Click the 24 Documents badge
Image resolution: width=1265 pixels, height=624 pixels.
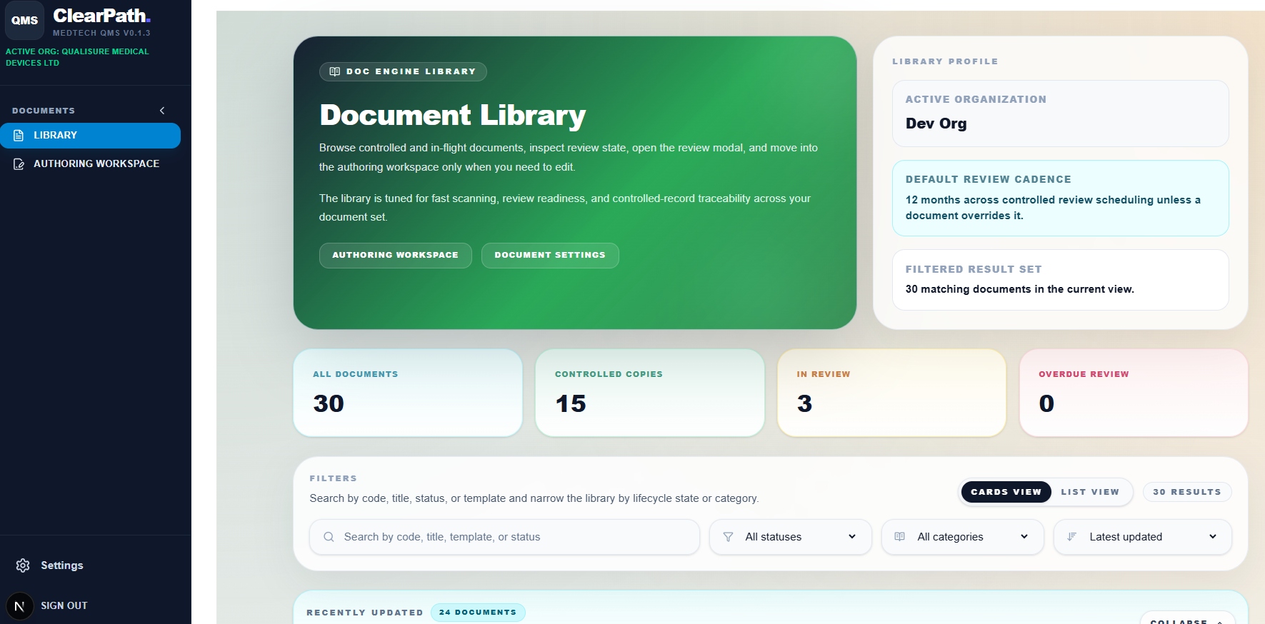(x=478, y=613)
